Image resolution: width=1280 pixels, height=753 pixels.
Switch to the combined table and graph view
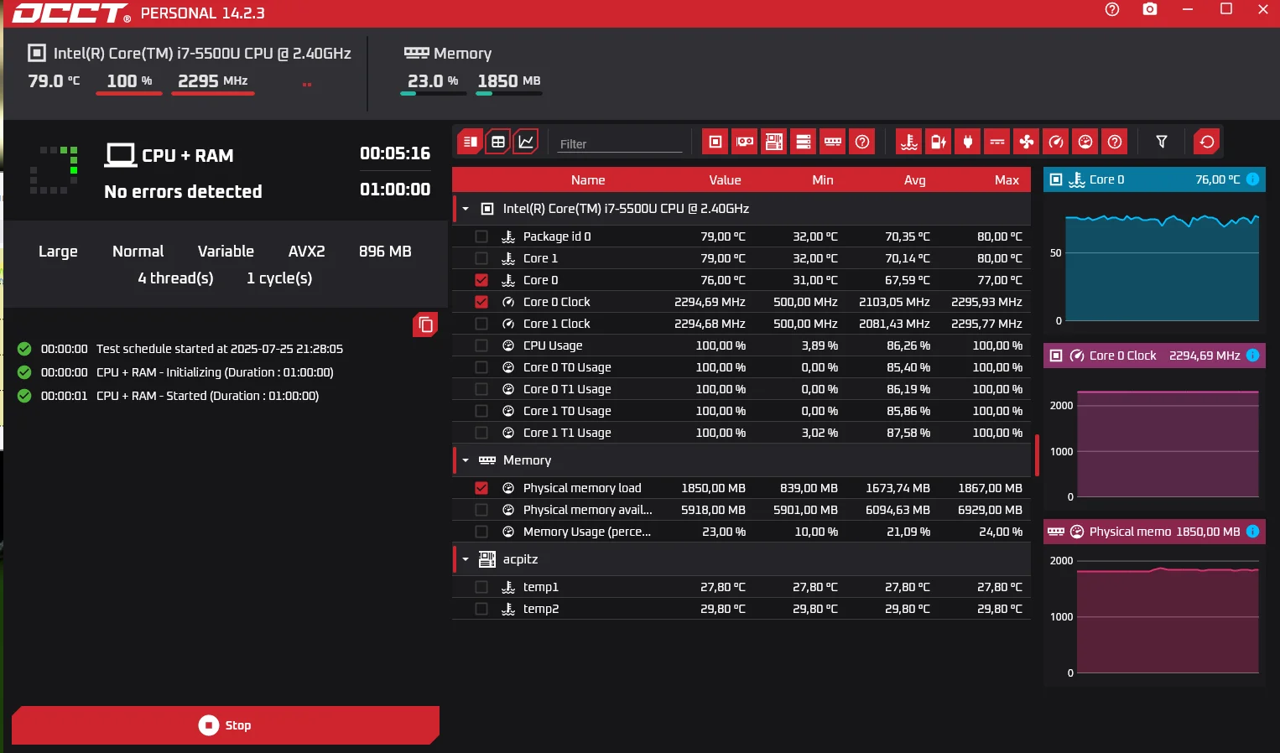pyautogui.click(x=471, y=142)
